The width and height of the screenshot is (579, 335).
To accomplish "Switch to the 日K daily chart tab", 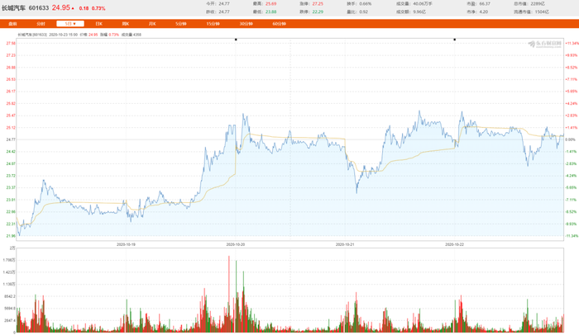I will (x=99, y=24).
